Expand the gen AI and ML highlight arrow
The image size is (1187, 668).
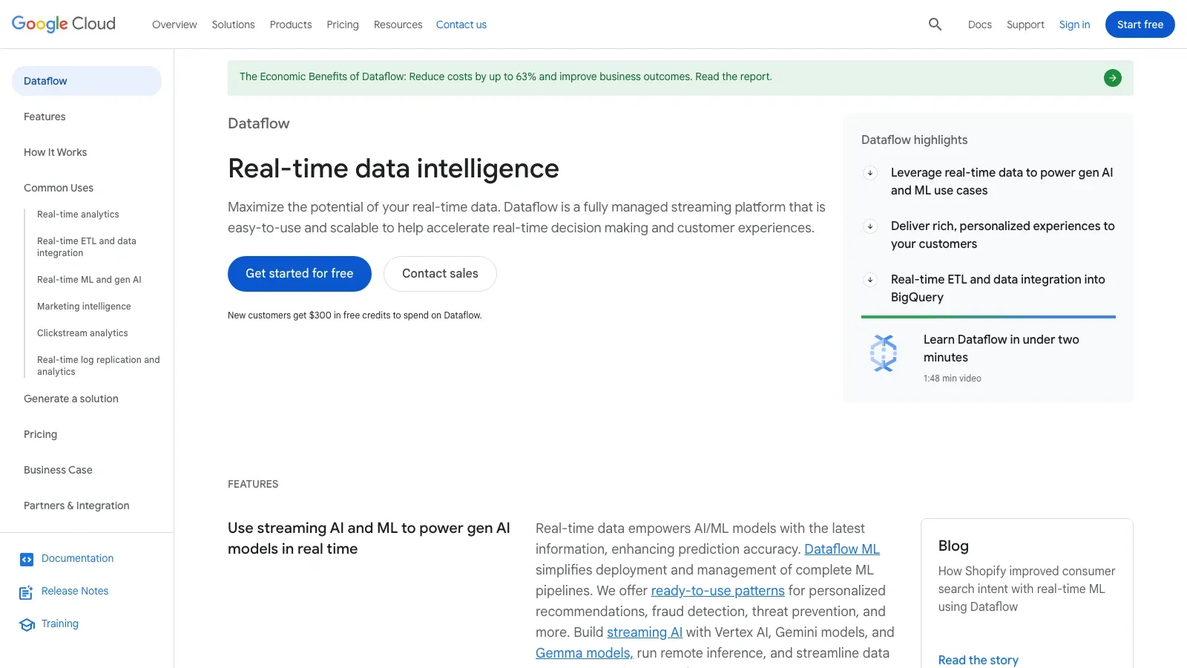click(x=870, y=173)
